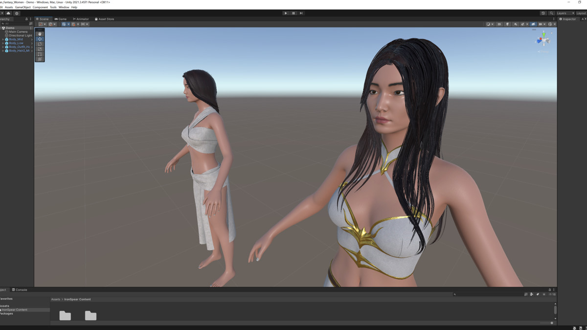Open Undo History icon
Screen dimensions: 587x330
(x=543, y=13)
